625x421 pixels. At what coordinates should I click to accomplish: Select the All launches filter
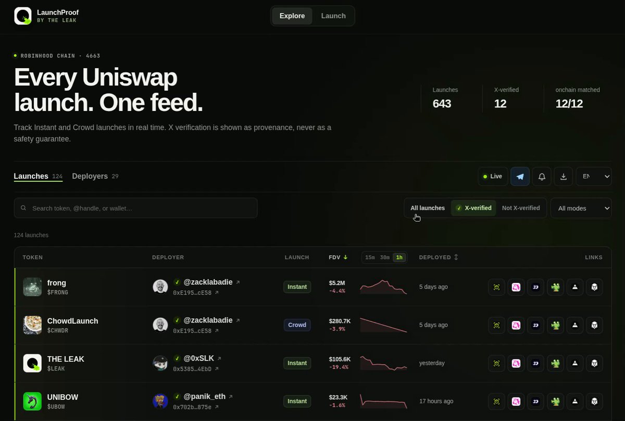(428, 208)
